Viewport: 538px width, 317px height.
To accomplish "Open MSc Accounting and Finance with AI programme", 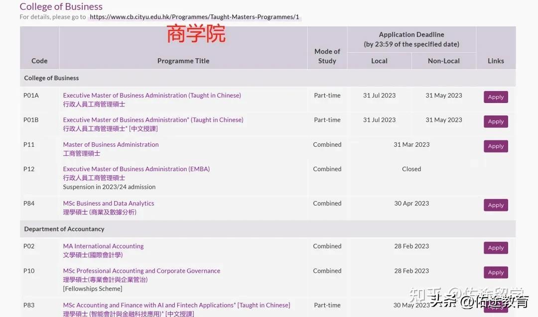I will (x=176, y=305).
